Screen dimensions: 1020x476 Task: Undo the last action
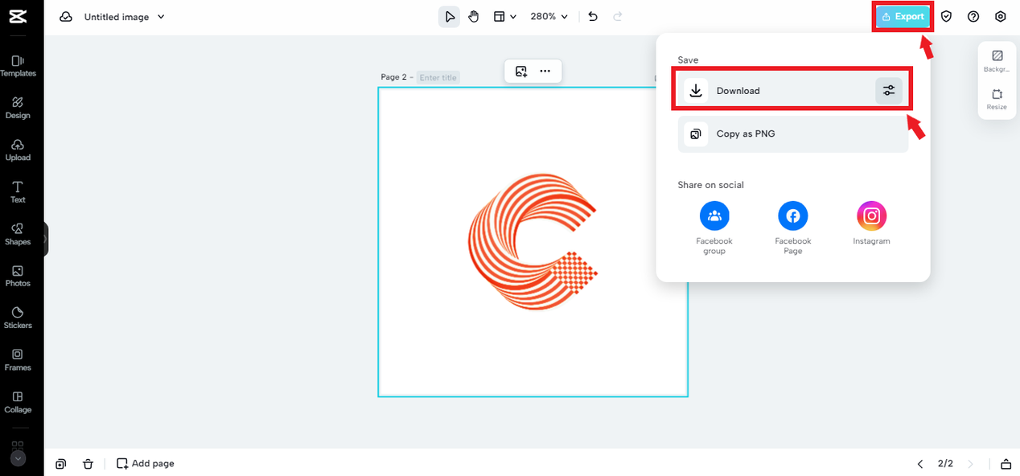[593, 17]
